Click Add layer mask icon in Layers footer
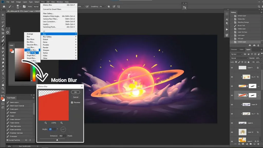The image size is (263, 148). click(243, 144)
